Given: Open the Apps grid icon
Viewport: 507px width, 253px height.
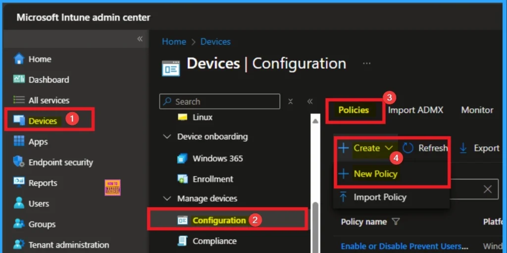Looking at the screenshot, I should pyautogui.click(x=19, y=141).
